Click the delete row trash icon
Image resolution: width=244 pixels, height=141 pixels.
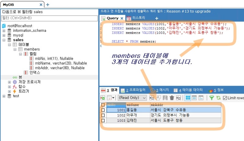point(172,98)
